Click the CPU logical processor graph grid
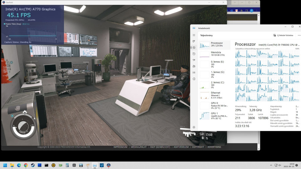Screen dimensions: 301x169 267,76
